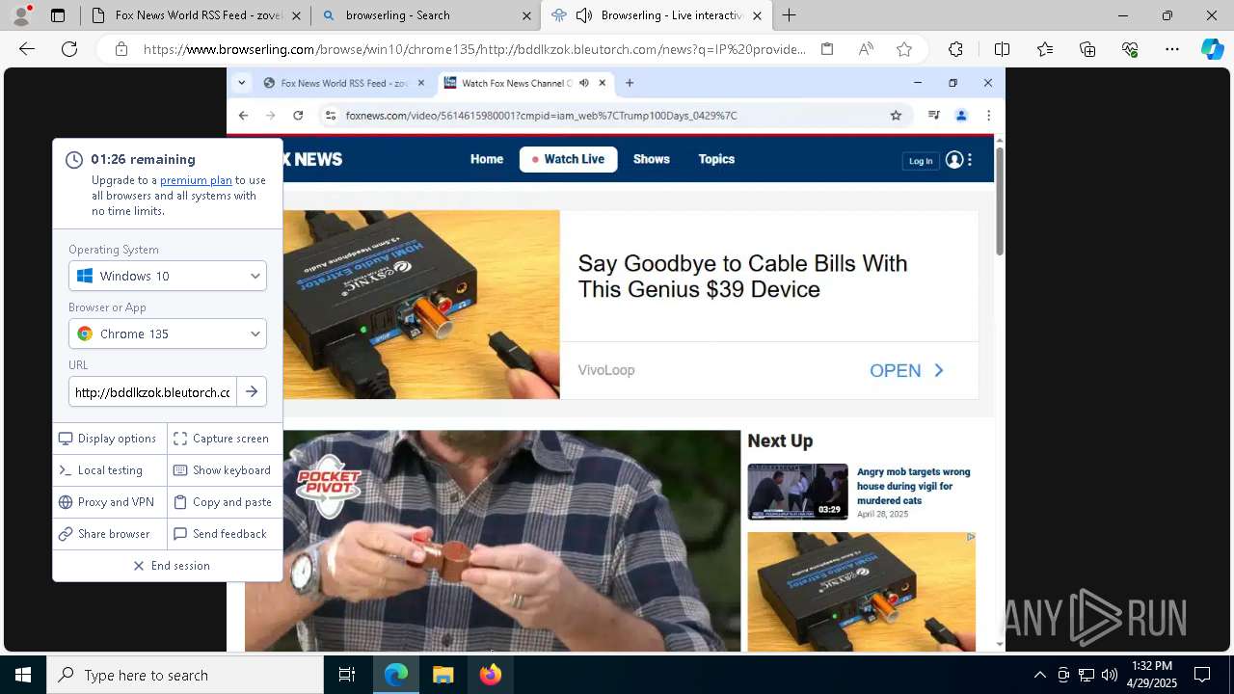Go back in Edge browser

(27, 49)
